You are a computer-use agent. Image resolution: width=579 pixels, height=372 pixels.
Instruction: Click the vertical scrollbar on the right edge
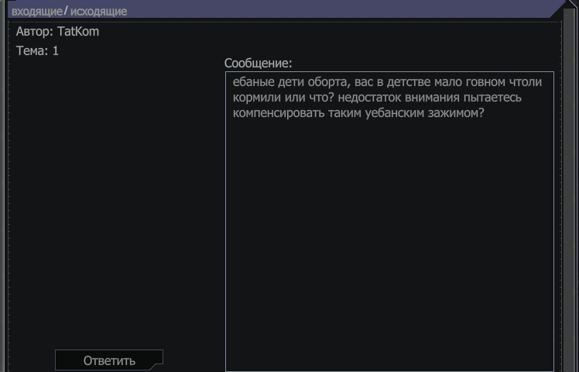(x=569, y=194)
